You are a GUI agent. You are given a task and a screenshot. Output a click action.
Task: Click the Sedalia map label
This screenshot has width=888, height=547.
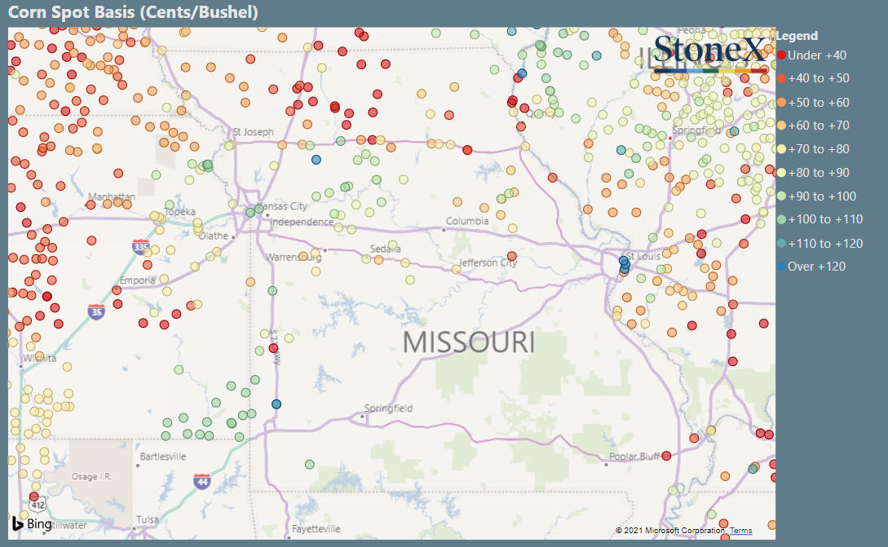[385, 249]
